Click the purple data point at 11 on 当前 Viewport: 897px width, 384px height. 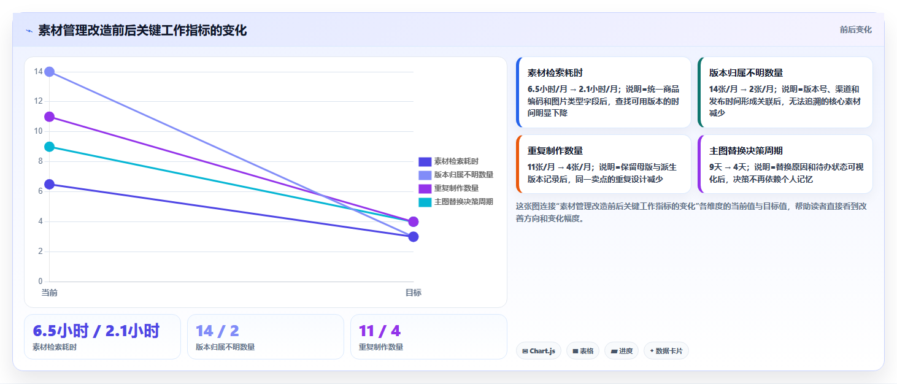pyautogui.click(x=50, y=117)
